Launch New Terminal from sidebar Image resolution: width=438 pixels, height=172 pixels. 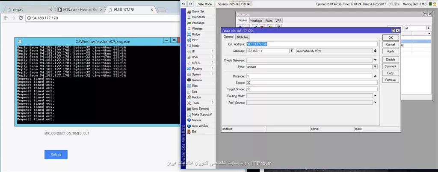tap(200, 109)
